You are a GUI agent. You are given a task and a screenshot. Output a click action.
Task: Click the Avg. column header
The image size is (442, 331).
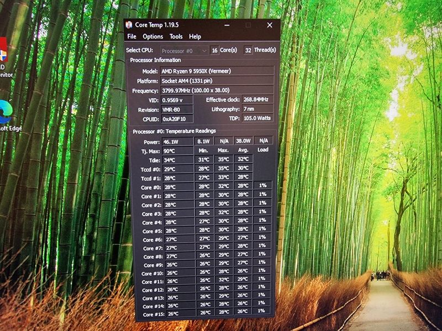pos(243,150)
